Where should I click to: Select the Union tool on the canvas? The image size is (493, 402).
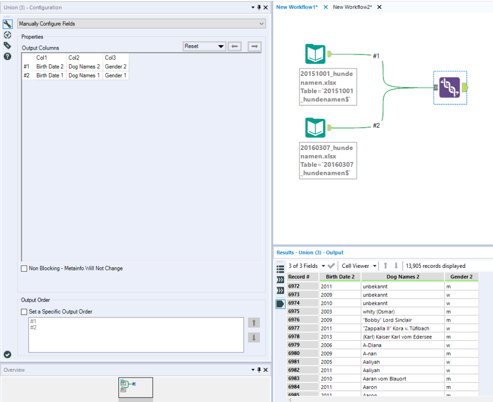[450, 88]
